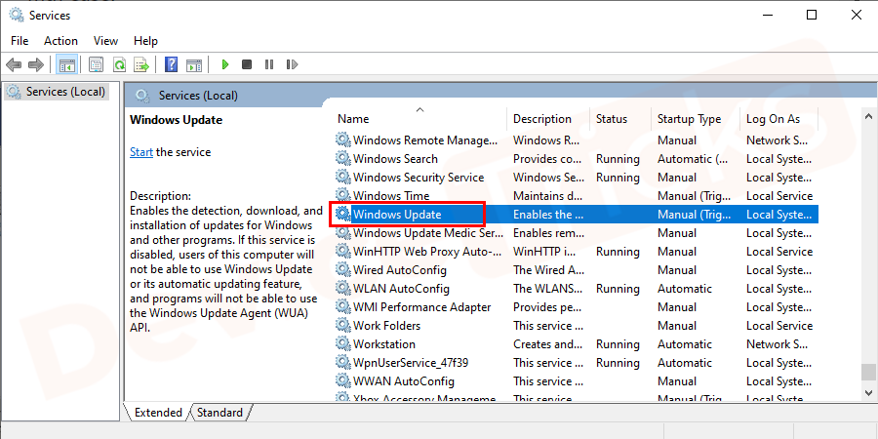Viewport: 878px width, 439px height.
Task: Switch to the Extended tab
Action: 158,413
